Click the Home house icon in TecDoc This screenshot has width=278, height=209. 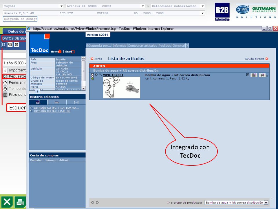(60, 51)
